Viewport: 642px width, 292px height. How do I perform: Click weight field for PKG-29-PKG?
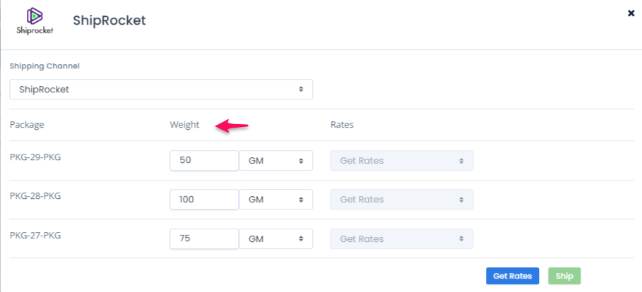coord(204,160)
